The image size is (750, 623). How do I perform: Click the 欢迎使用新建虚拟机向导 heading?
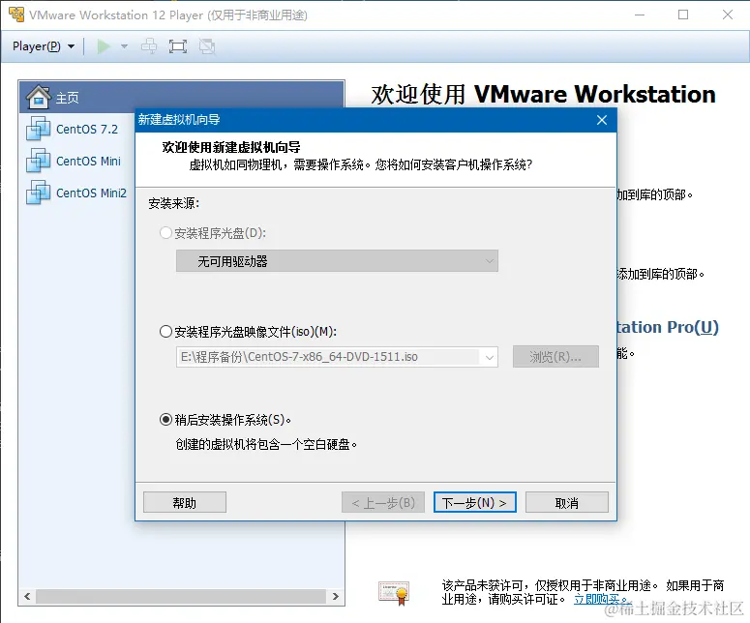click(x=231, y=147)
